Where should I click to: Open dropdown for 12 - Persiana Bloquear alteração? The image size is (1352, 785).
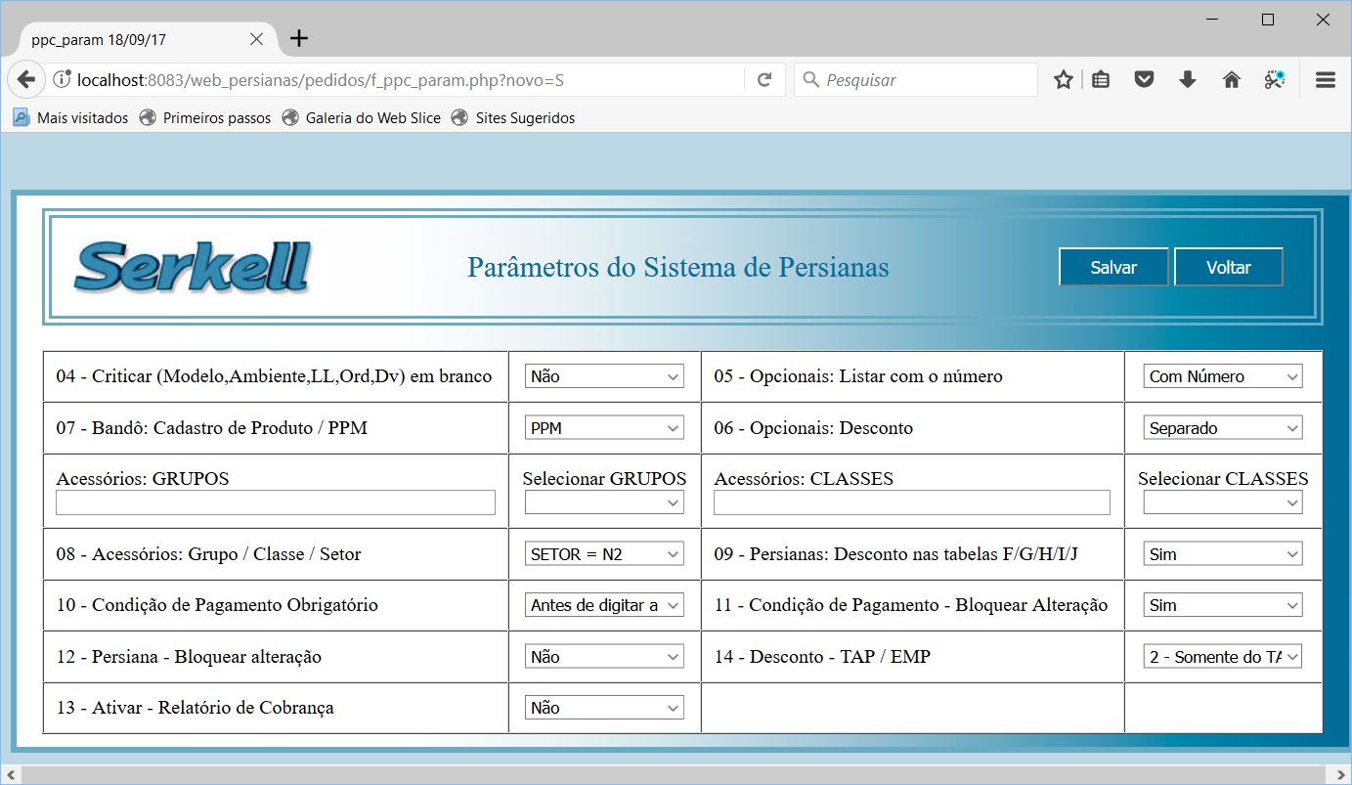click(x=604, y=657)
